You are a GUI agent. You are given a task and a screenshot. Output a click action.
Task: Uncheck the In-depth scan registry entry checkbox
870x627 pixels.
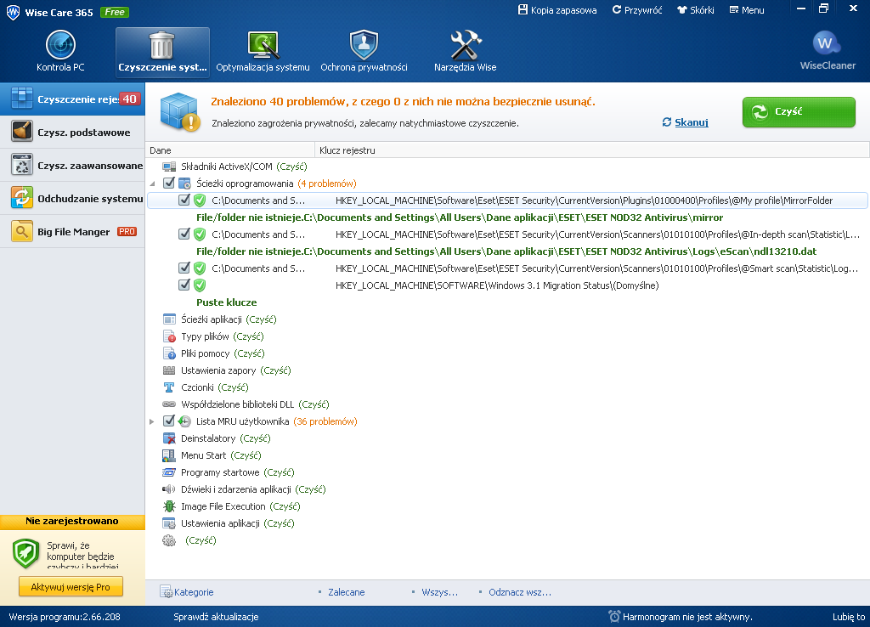(x=184, y=234)
